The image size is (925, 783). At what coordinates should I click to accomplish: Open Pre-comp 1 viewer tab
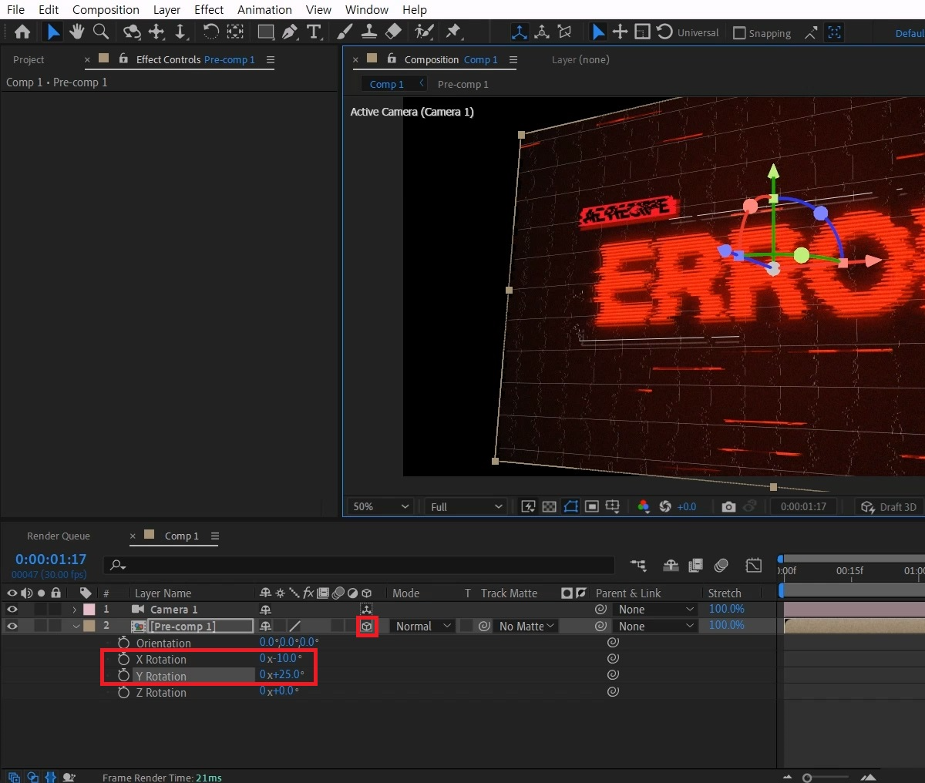pos(462,84)
